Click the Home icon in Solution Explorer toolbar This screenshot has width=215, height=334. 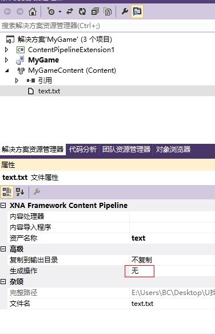[33, 11]
